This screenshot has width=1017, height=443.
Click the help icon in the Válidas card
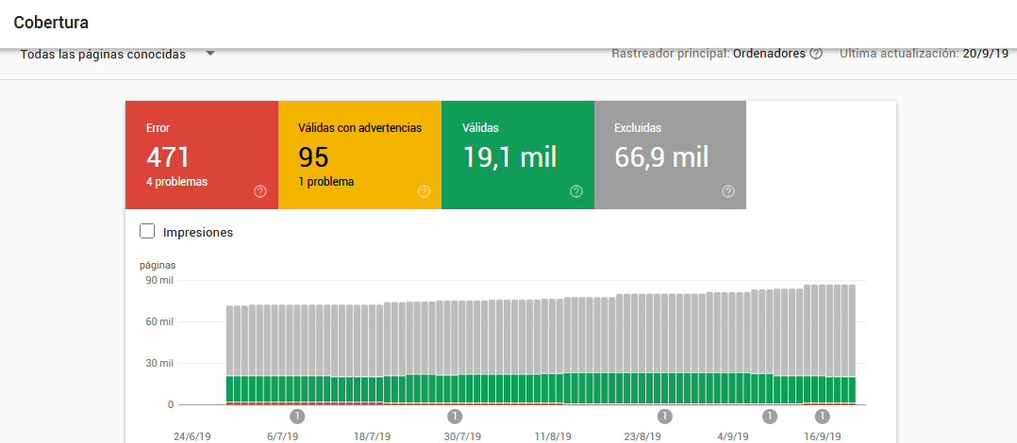pos(575,191)
